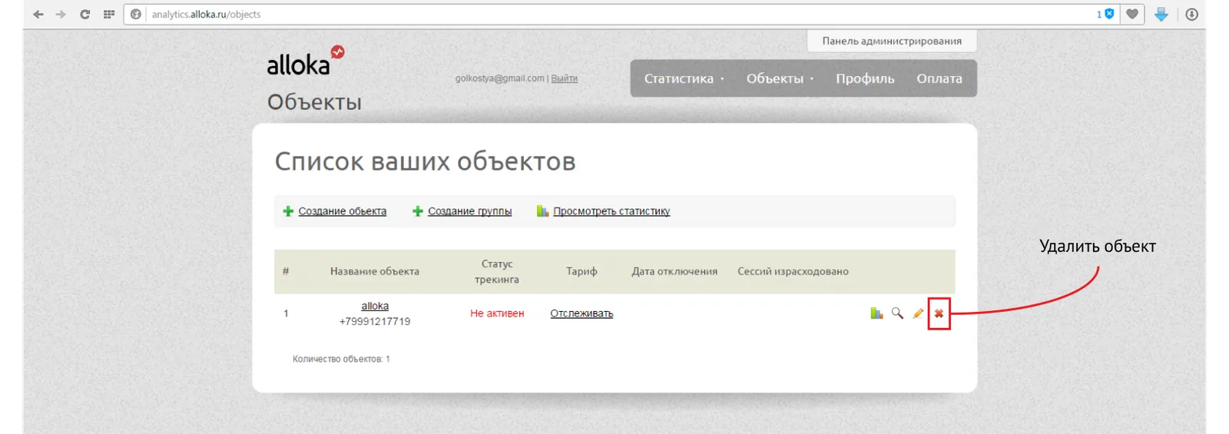Click the Дата отключения column header

tap(674, 271)
